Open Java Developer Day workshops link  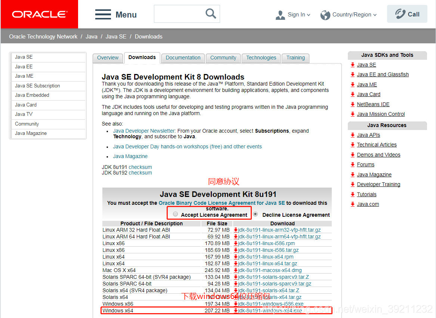tap(188, 146)
